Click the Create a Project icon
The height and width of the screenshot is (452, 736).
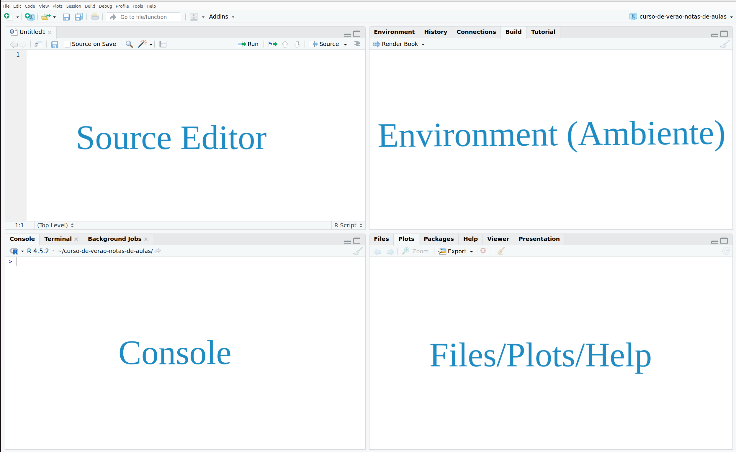point(29,17)
